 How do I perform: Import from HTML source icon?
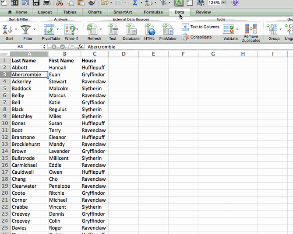coord(149,30)
